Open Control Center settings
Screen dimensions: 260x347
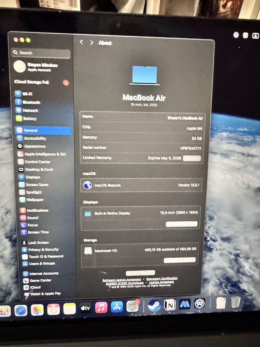[x=34, y=162]
